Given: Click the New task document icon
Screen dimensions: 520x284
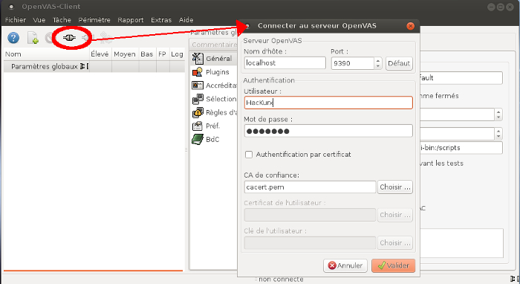Looking at the screenshot, I should [x=33, y=38].
